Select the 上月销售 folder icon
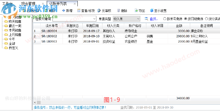 [6, 34]
